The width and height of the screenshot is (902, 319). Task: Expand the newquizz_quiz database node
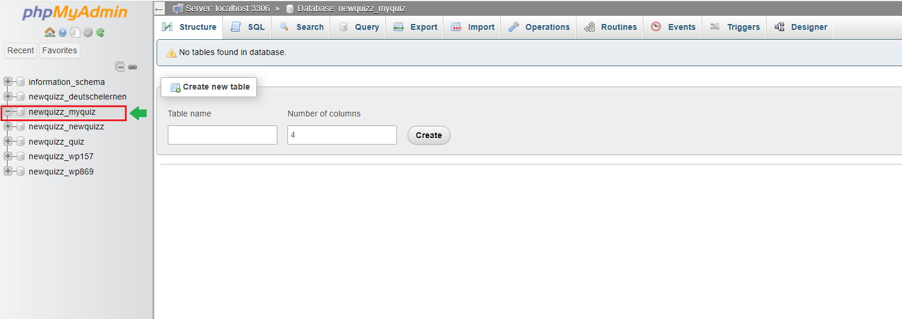click(x=8, y=142)
